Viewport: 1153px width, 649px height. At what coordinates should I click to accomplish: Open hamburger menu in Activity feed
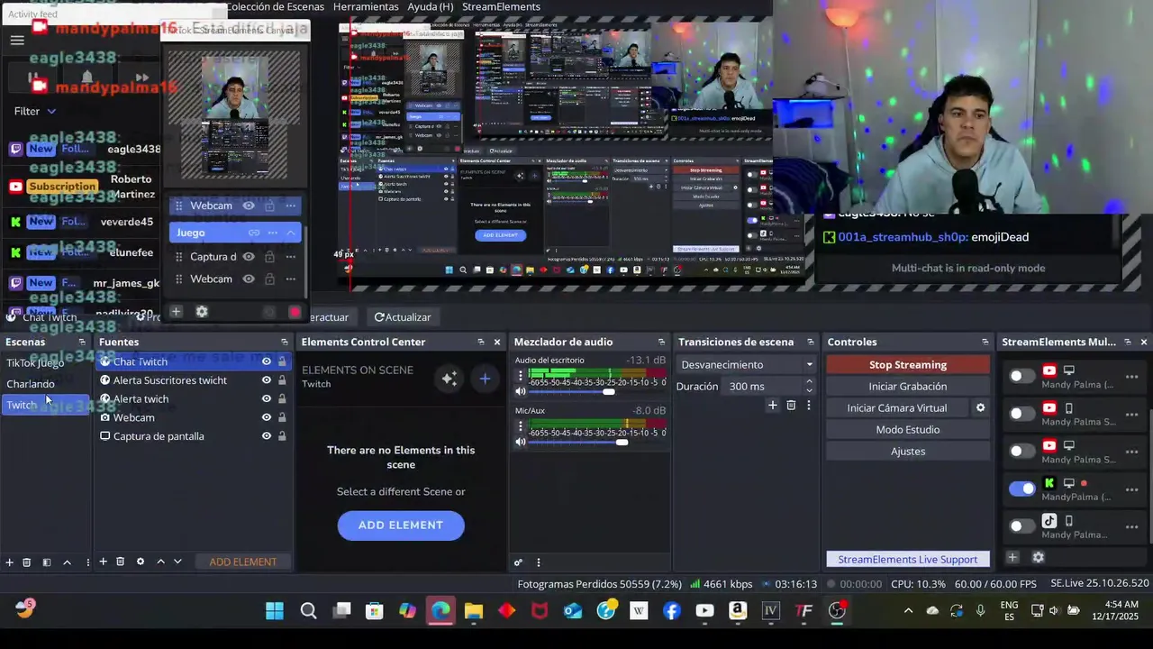pos(17,40)
